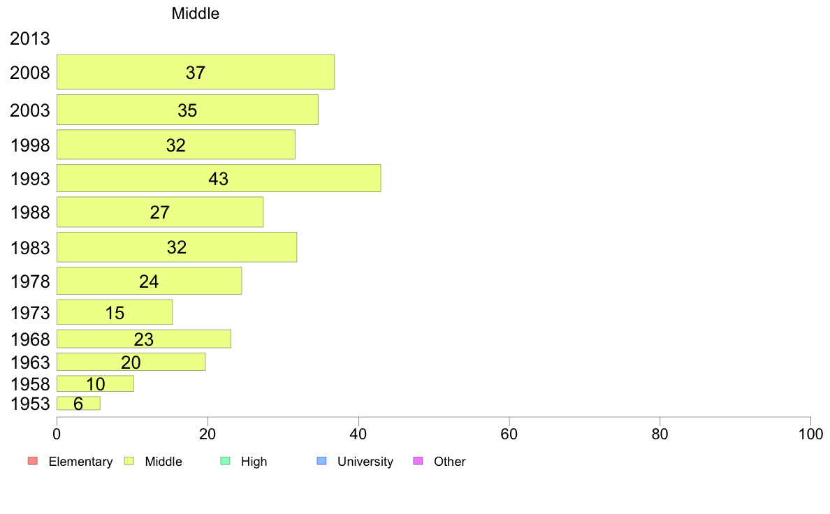The width and height of the screenshot is (830, 514).
Task: Click the University blue legend swatch
Action: (321, 461)
